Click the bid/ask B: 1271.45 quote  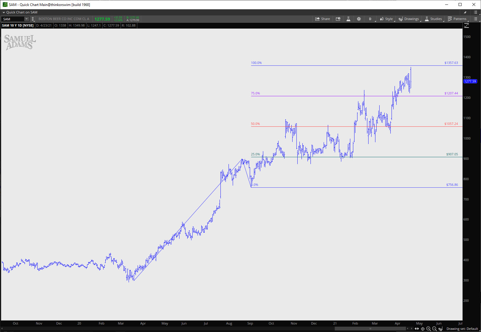tap(133, 18)
